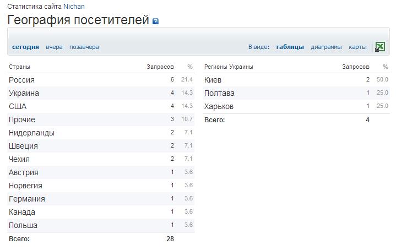Open the blue help question-mark icon
This screenshot has width=396, height=250.
click(155, 21)
